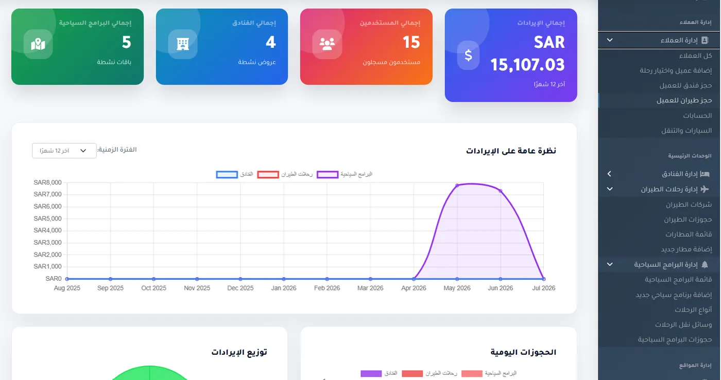Click the tour programs count 5
This screenshot has height=380, width=721.
[127, 42]
